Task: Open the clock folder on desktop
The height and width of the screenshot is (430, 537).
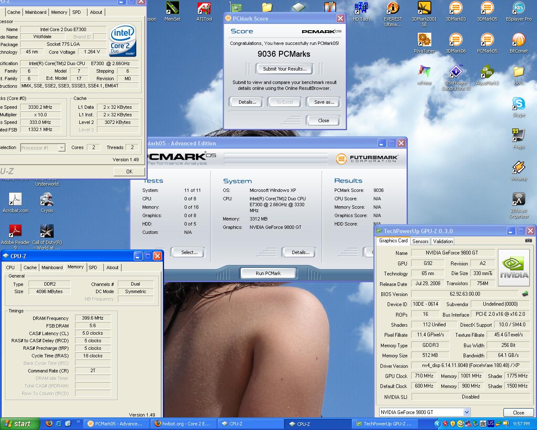Action: click(519, 75)
